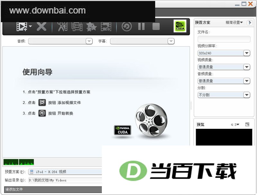Open the 4:3 aspect ratio menu
This screenshot has height=195, width=257.
235,125
